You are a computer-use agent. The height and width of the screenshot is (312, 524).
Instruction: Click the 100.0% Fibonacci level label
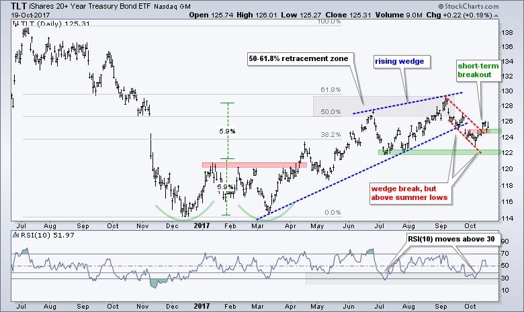[329, 21]
